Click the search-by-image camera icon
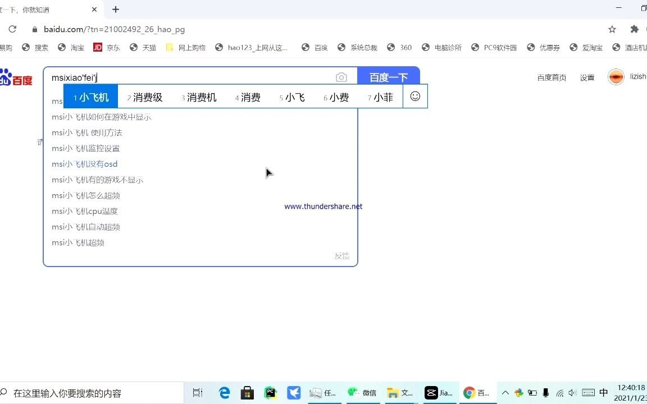This screenshot has width=647, height=404. (x=341, y=77)
